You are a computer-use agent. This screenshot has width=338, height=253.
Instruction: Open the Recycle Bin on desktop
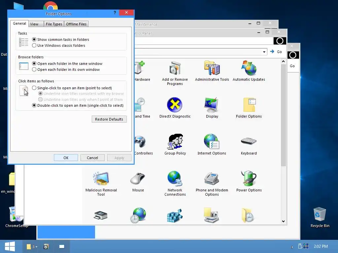(320, 217)
